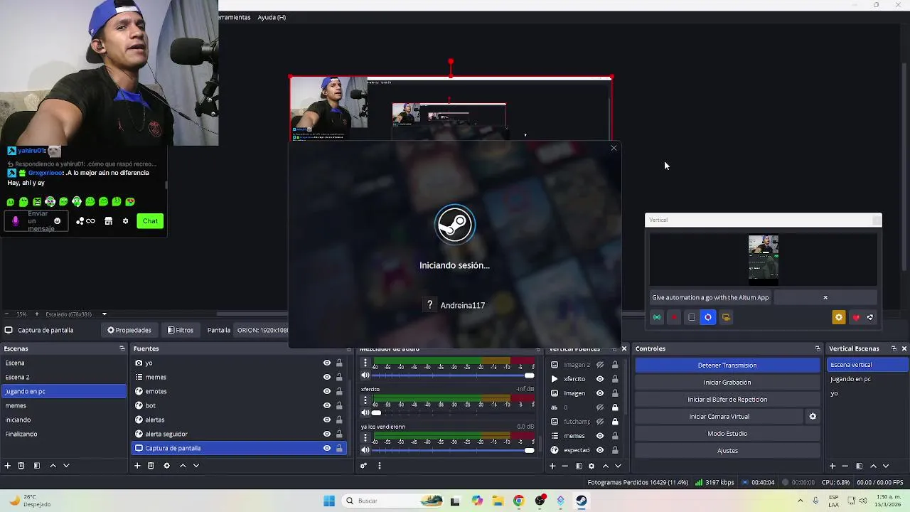Screen dimensions: 910x512
Task: Hide the 'alertas' source
Action: tap(327, 420)
